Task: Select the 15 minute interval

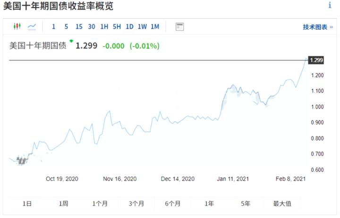Action: (79, 26)
